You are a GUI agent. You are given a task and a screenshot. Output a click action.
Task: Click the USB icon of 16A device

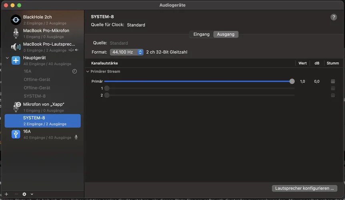pos(16,134)
